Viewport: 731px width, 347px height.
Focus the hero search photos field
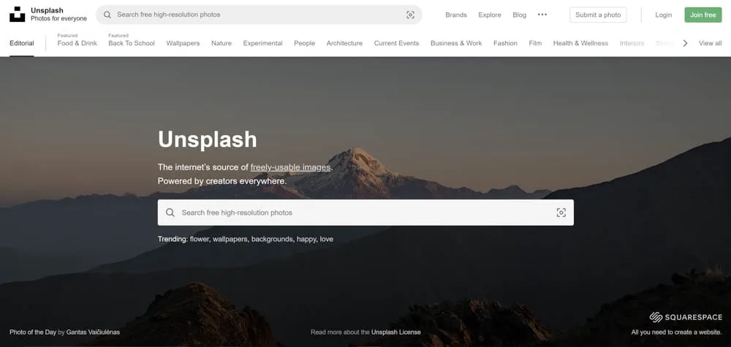(365, 213)
